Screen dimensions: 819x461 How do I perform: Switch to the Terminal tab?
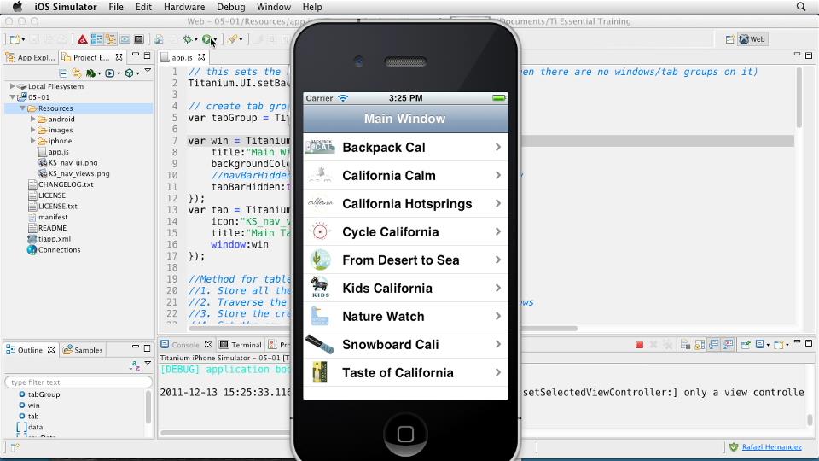(241, 345)
